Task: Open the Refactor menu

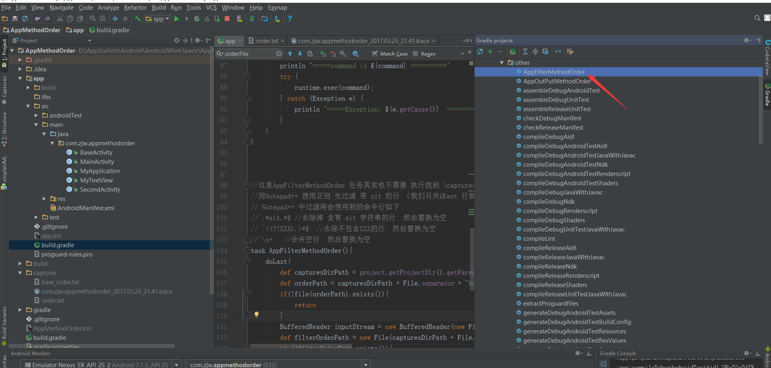Action: 135,7
